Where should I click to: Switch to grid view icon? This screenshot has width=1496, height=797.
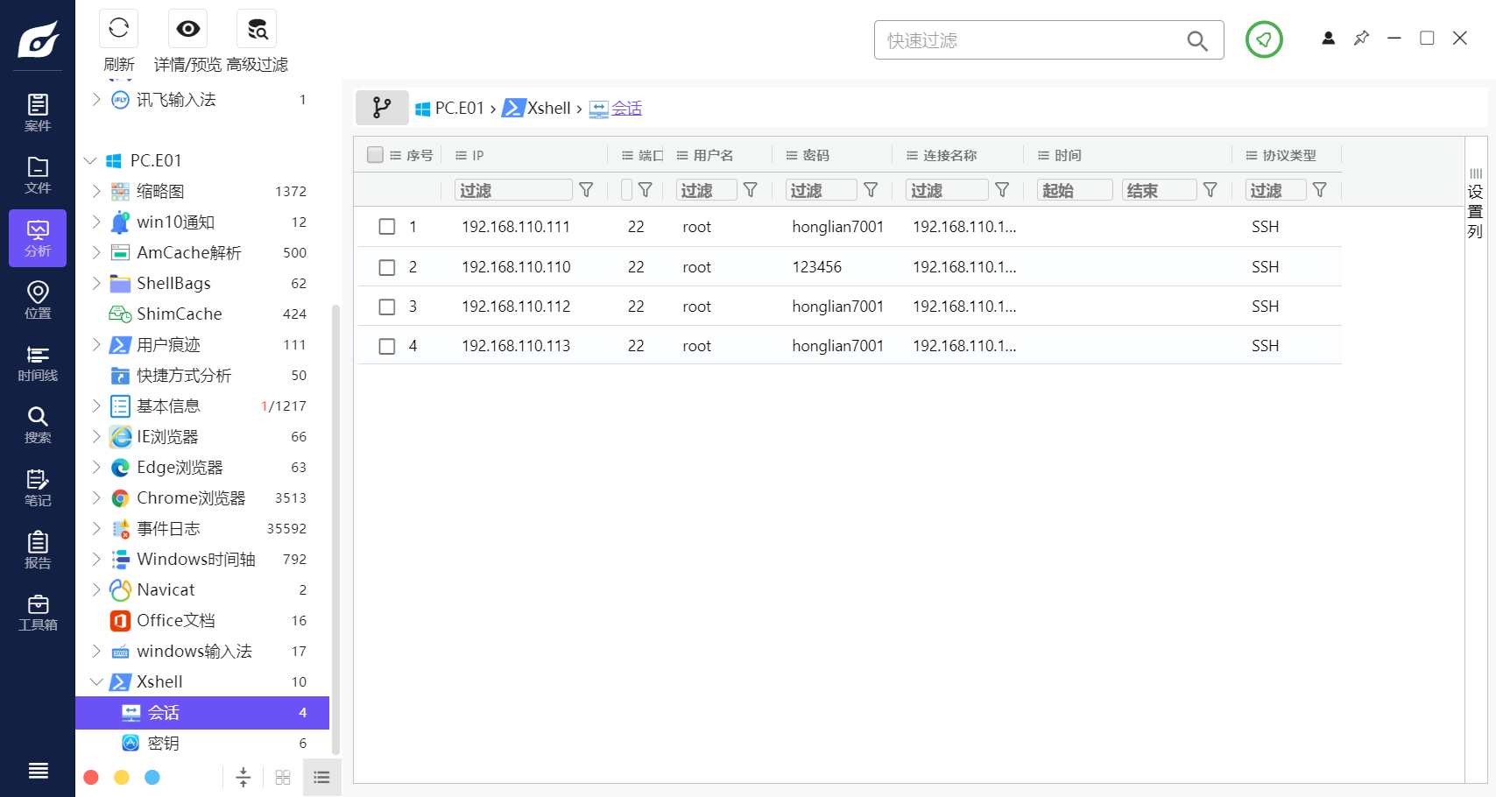[x=283, y=777]
